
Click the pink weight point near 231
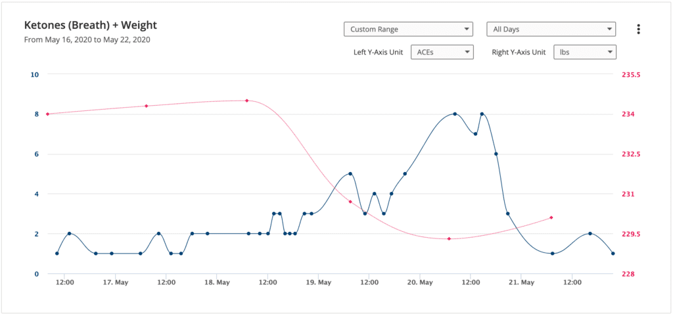click(x=350, y=202)
